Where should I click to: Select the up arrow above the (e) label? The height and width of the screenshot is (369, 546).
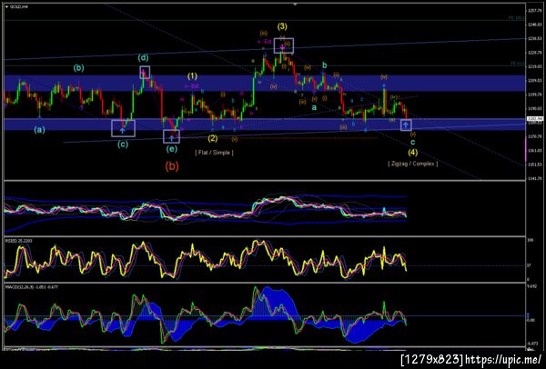(x=171, y=138)
